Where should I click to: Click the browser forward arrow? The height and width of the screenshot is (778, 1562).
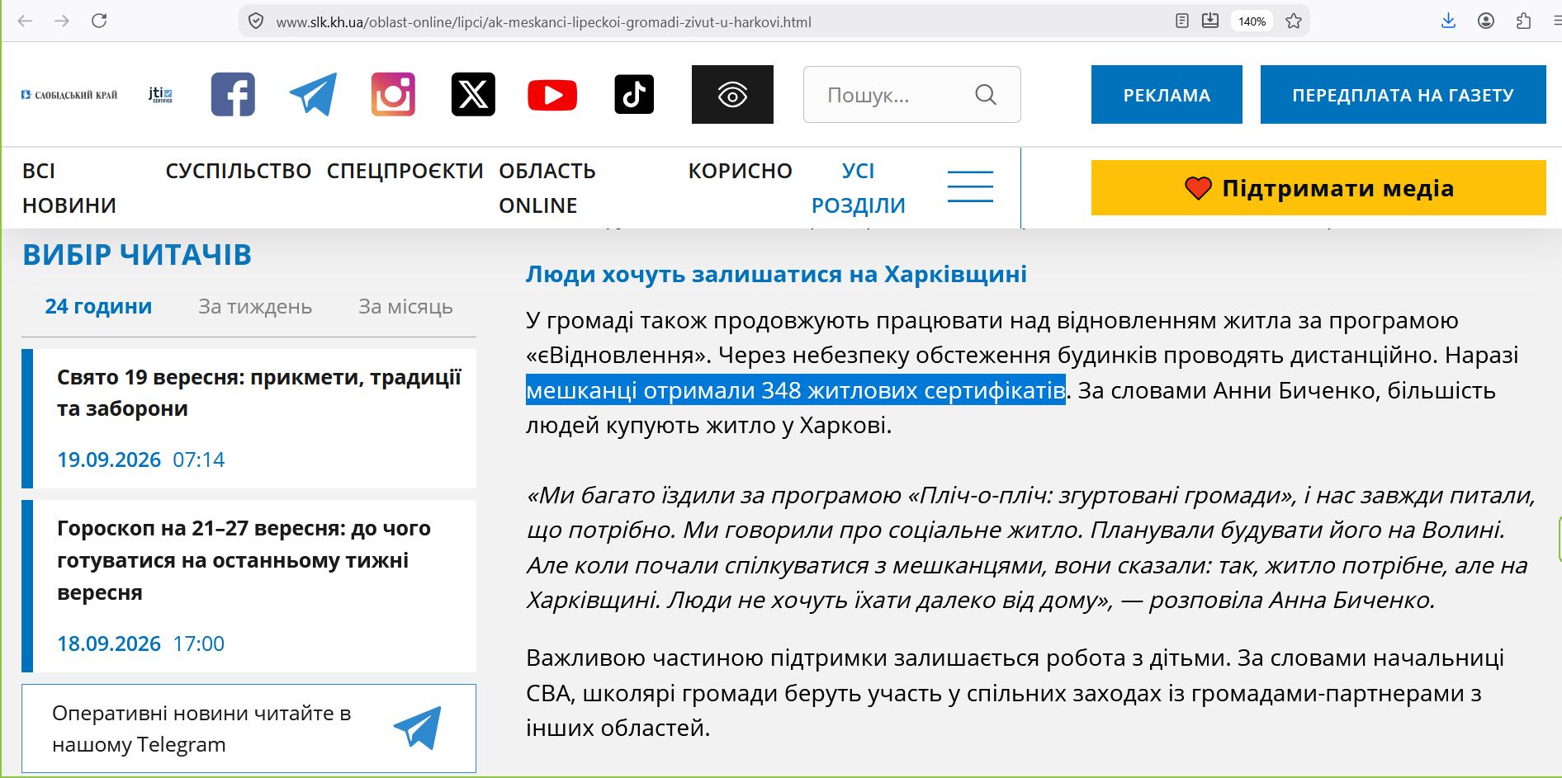click(x=62, y=21)
